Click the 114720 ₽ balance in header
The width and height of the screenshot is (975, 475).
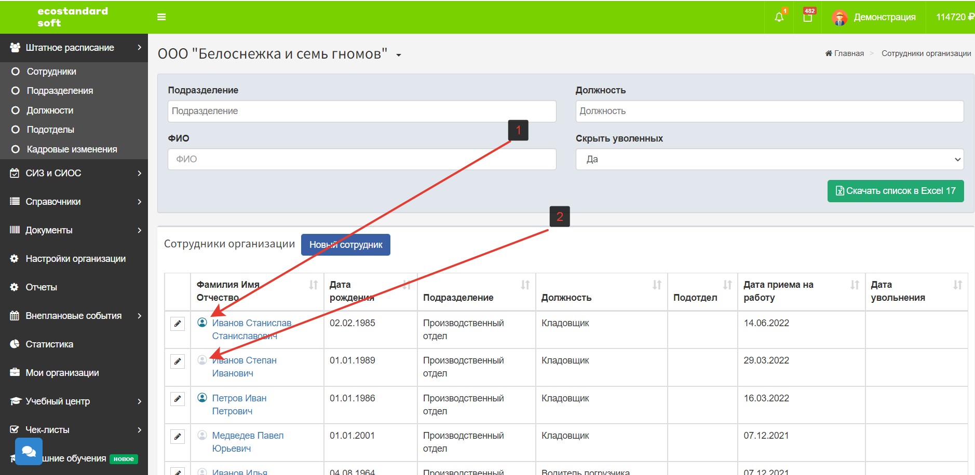coord(955,17)
